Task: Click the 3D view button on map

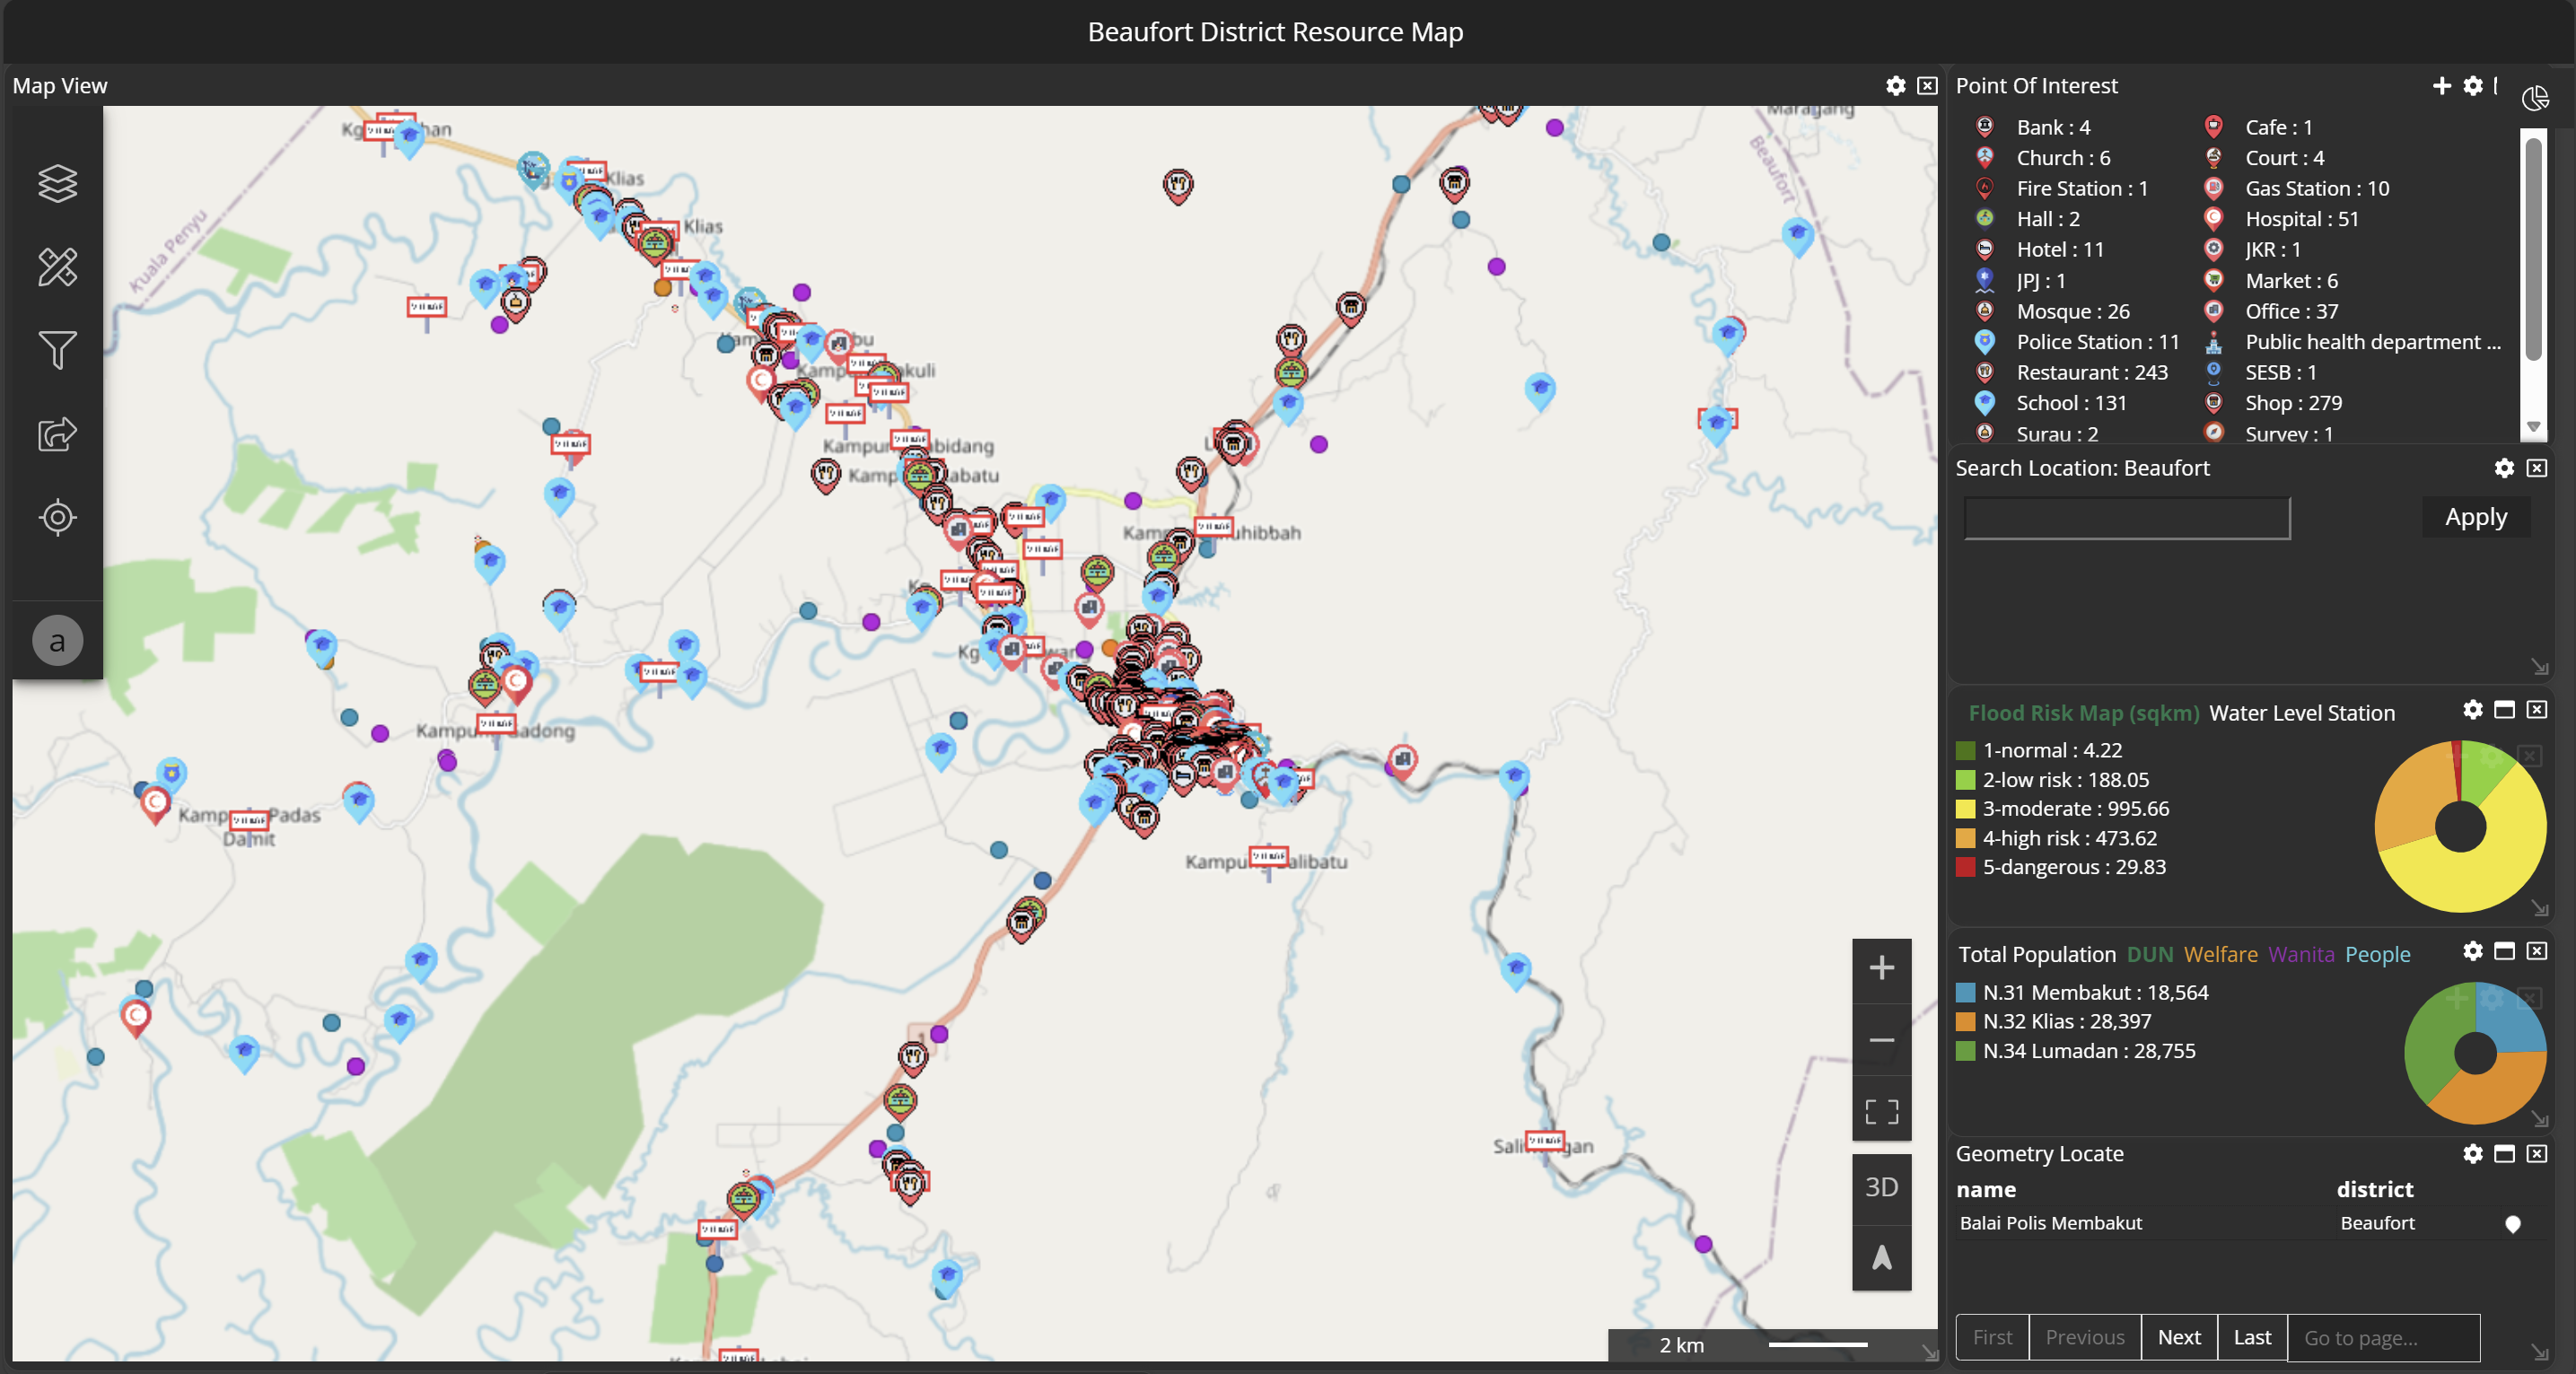Action: coord(1881,1187)
